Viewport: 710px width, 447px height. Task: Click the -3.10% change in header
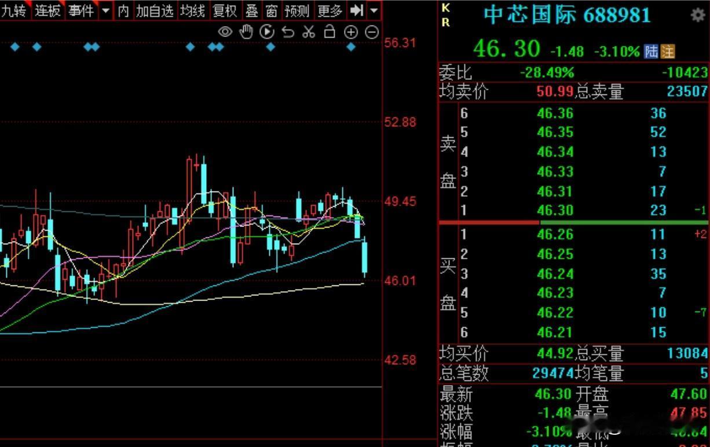(617, 52)
